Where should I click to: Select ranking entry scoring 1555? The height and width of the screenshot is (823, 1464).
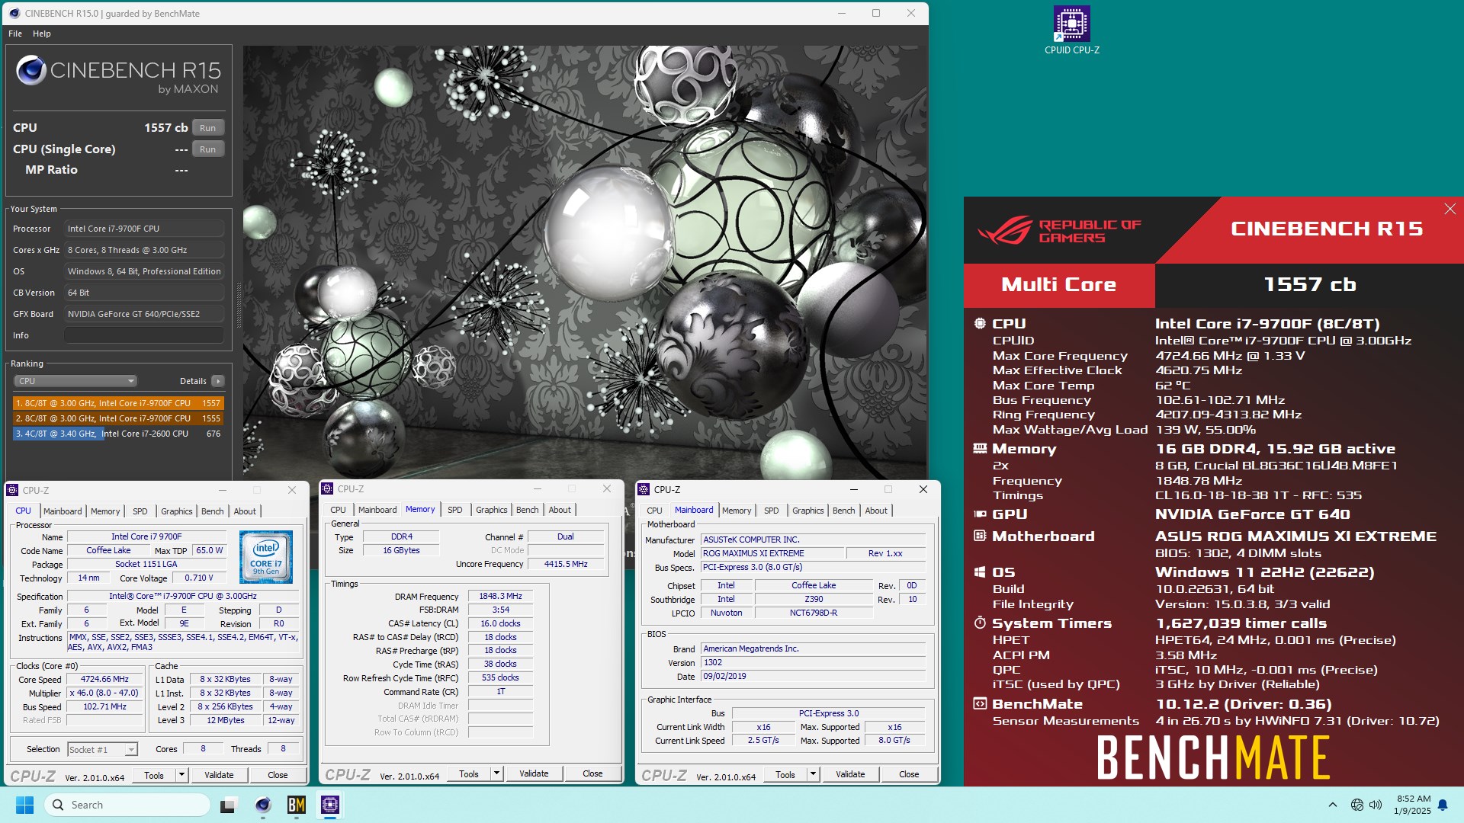click(118, 418)
